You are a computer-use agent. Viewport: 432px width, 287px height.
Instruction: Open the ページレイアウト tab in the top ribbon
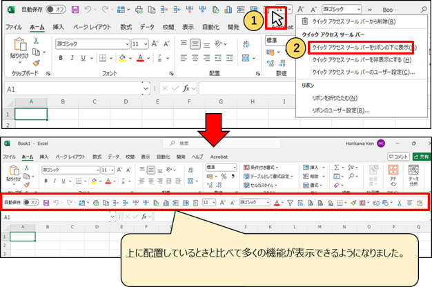pyautogui.click(x=92, y=27)
